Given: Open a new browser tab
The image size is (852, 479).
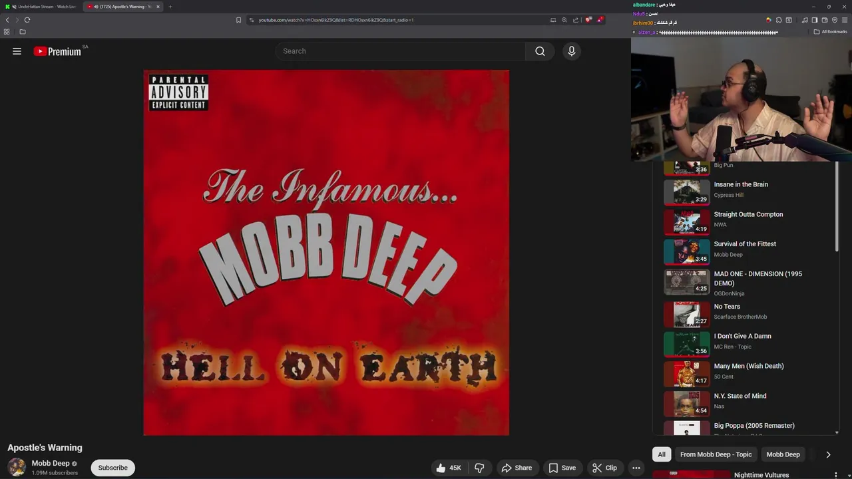Looking at the screenshot, I should click(x=170, y=7).
